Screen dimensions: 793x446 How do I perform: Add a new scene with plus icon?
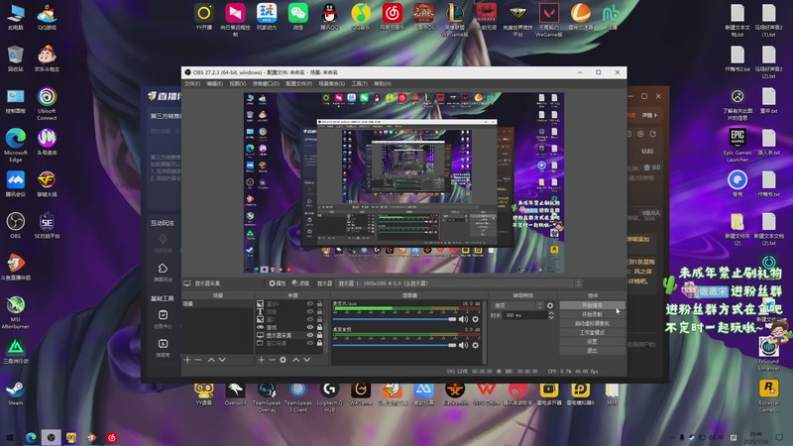click(187, 360)
